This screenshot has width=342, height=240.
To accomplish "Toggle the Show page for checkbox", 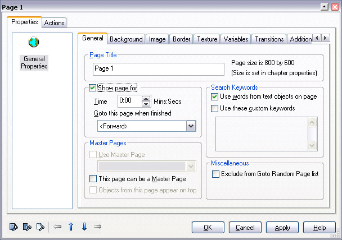I will (x=92, y=88).
